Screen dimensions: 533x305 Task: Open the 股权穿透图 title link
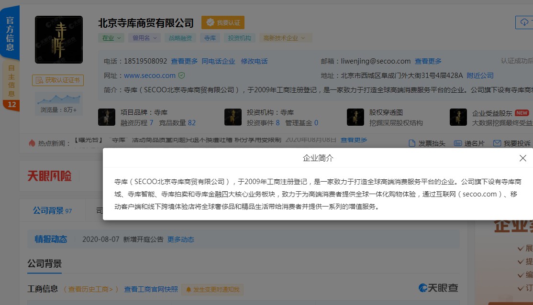point(386,112)
